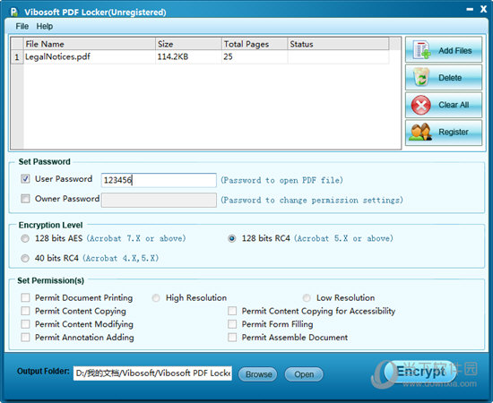
Task: Enable Permit Annotation Adding checkbox
Action: coord(25,338)
